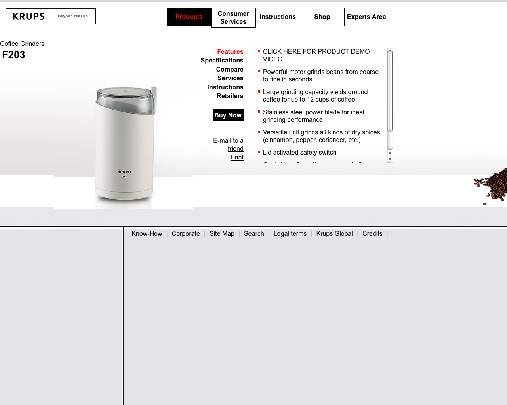The height and width of the screenshot is (405, 507).
Task: Open the Experts Area tab
Action: tap(366, 17)
